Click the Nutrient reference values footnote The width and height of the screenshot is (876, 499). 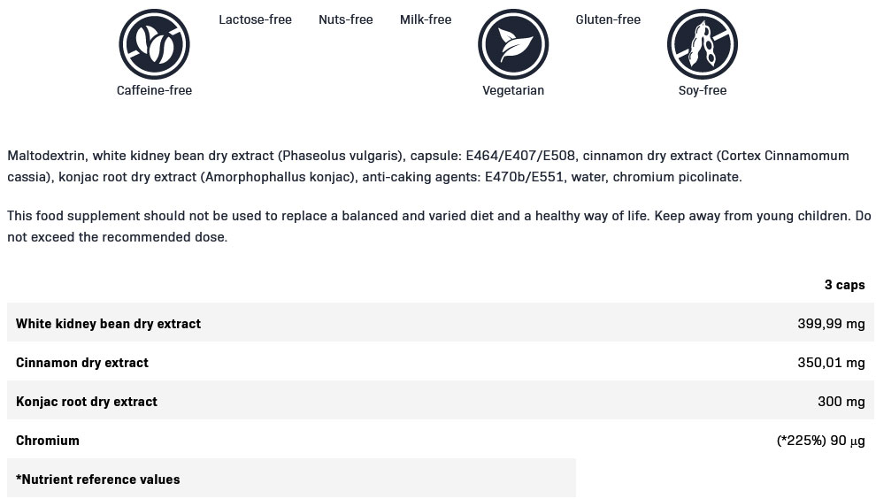[x=98, y=480]
